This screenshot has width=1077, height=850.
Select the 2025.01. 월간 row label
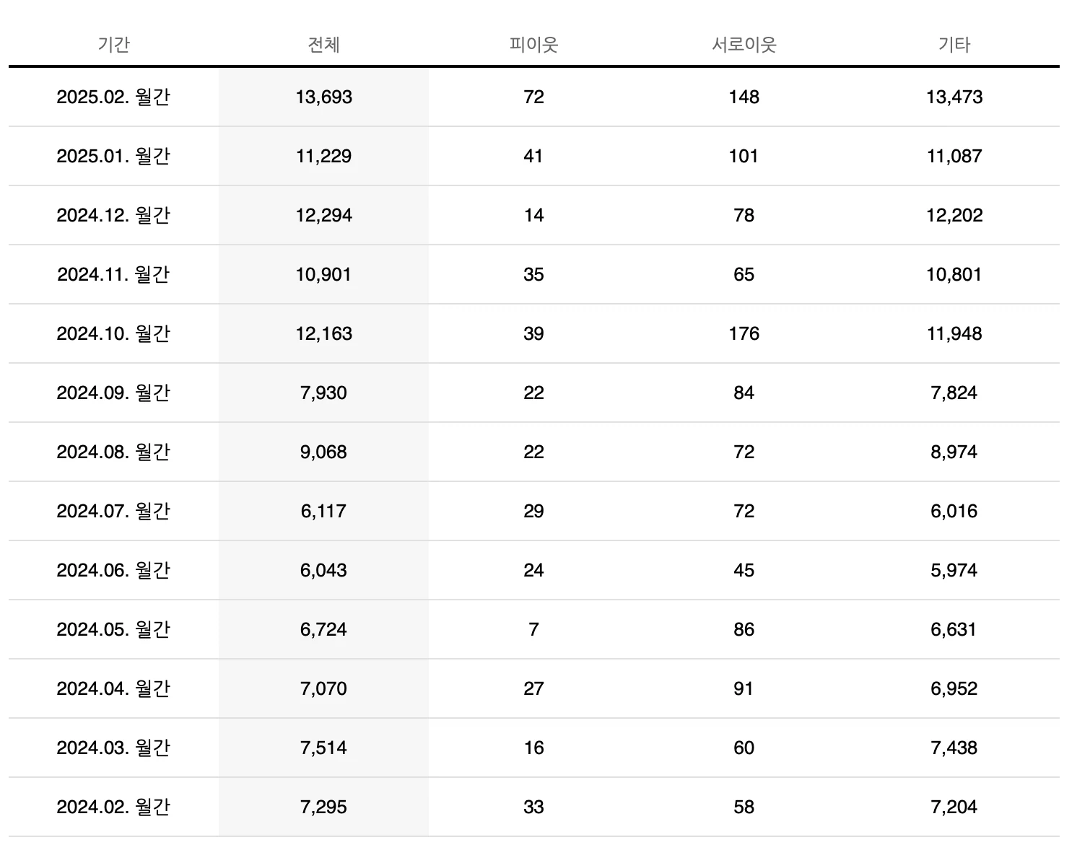click(113, 156)
